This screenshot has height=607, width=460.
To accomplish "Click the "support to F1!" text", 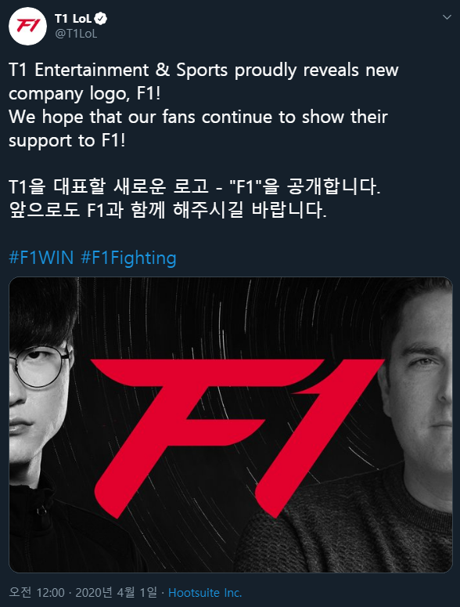I will tap(66, 141).
